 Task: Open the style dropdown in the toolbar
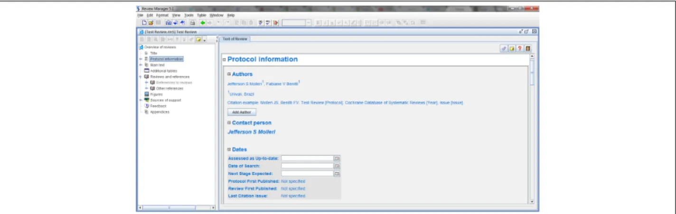[308, 22]
